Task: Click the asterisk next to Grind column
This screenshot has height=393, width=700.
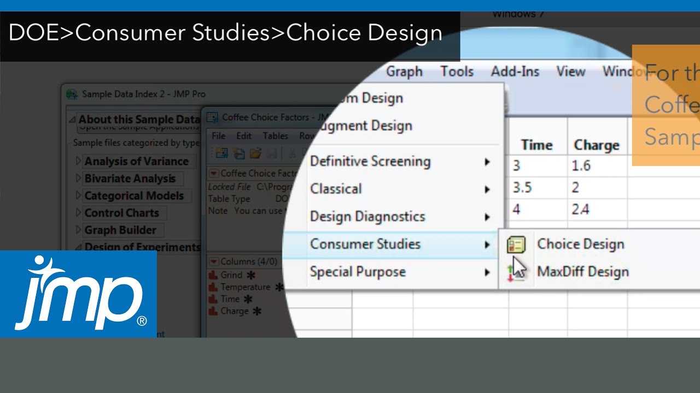Action: tap(250, 275)
